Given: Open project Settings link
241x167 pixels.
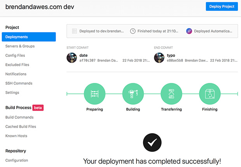Looking at the screenshot, I should (12, 93).
